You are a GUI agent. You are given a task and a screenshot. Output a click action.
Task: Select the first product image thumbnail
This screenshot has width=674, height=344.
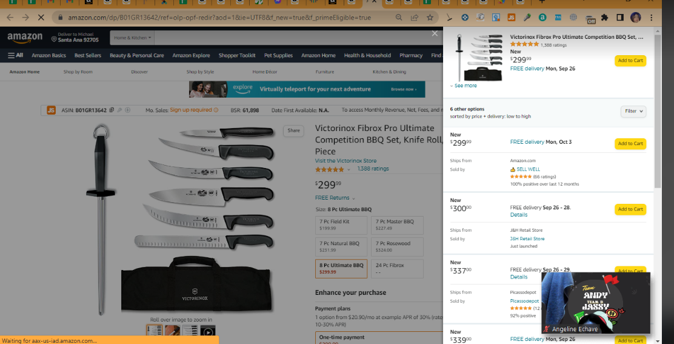pos(153,331)
